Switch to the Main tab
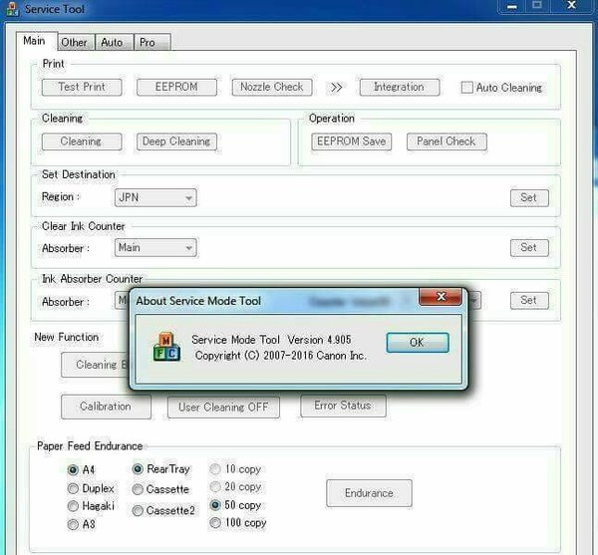 pyautogui.click(x=37, y=41)
